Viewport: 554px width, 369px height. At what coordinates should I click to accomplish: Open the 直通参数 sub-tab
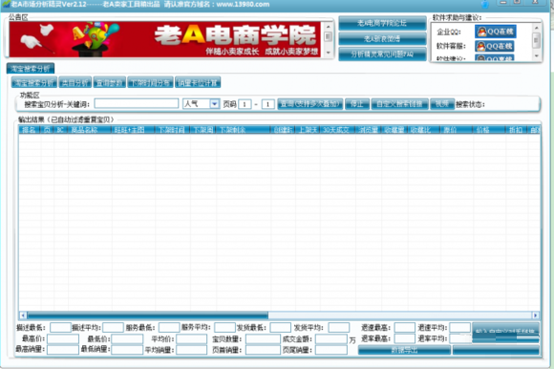click(109, 83)
